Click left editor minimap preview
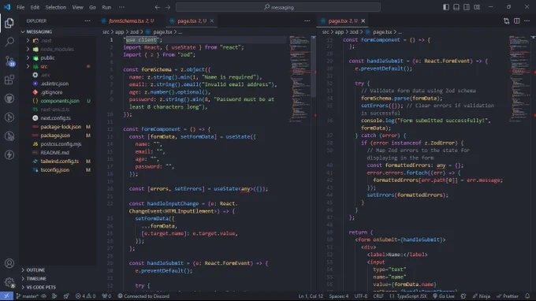The image size is (536, 301). tap(300, 79)
